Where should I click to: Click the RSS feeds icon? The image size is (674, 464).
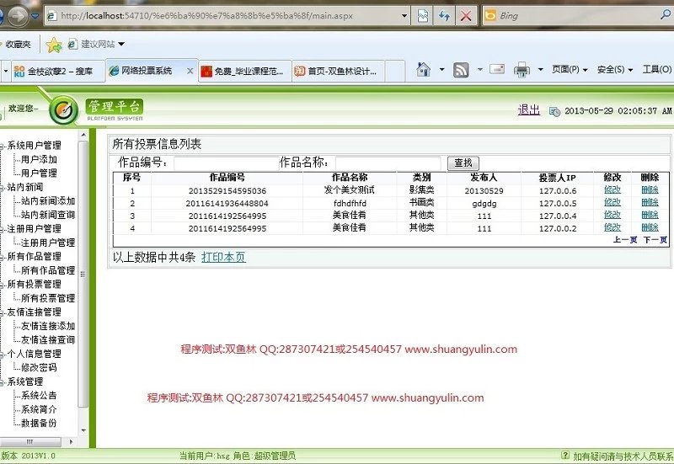point(461,70)
